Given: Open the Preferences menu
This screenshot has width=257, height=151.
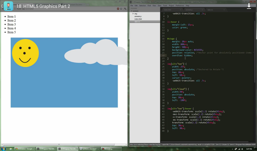Looking at the screenshot, I should tap(180, 5).
